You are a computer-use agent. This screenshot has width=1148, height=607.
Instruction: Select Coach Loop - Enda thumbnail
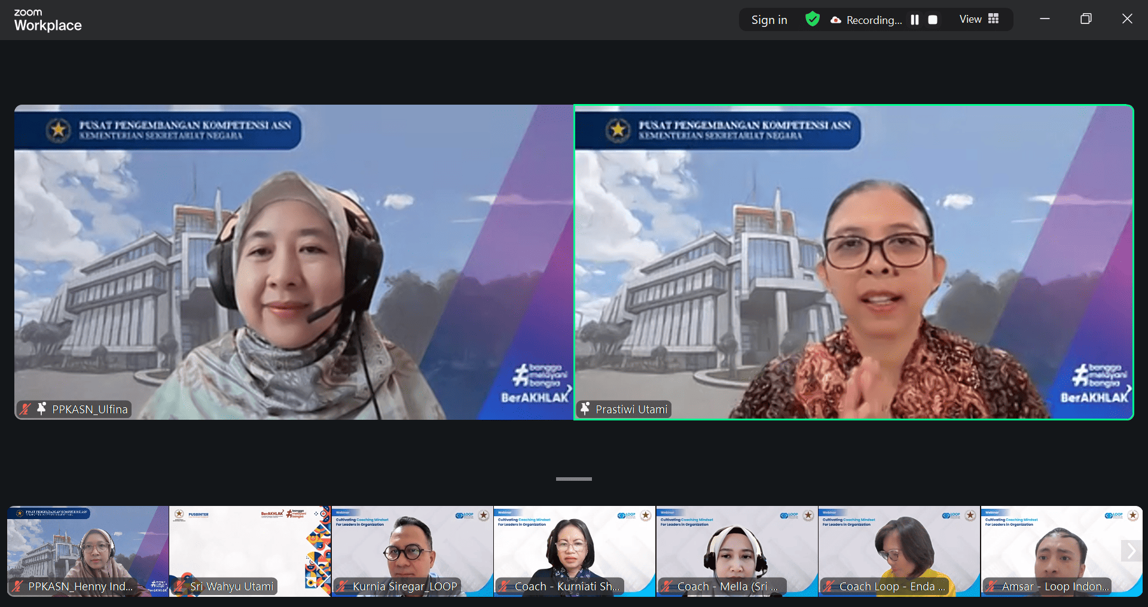click(x=899, y=551)
